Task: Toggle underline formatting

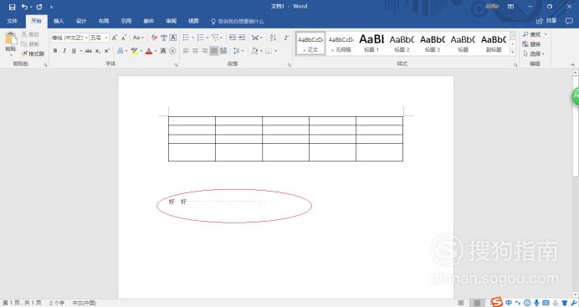Action: (74, 51)
